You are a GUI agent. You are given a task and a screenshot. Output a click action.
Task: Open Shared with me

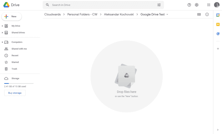pos(20,49)
